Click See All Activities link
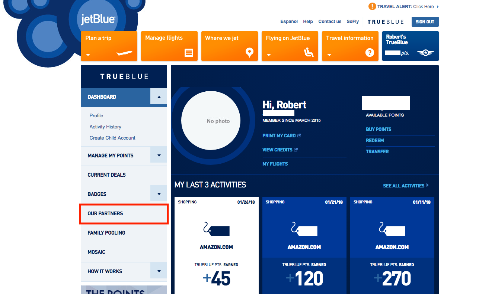The width and height of the screenshot is (495, 294). (x=404, y=185)
